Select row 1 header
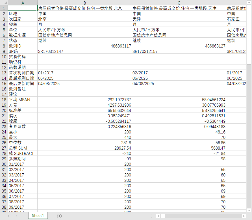The image size is (252, 220). (4, 8)
